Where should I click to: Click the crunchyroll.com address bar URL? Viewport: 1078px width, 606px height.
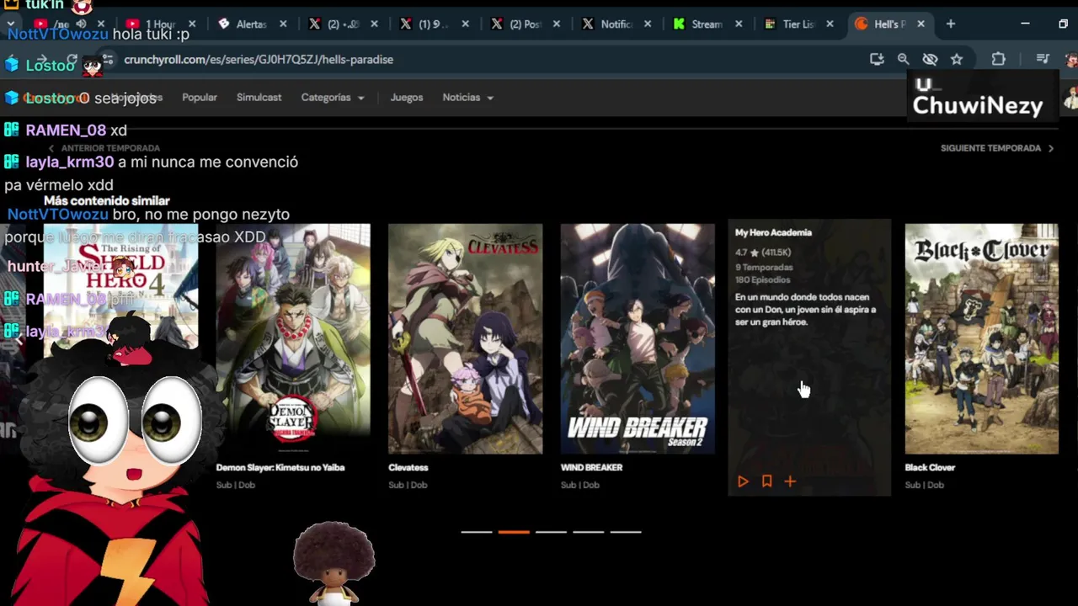click(259, 60)
